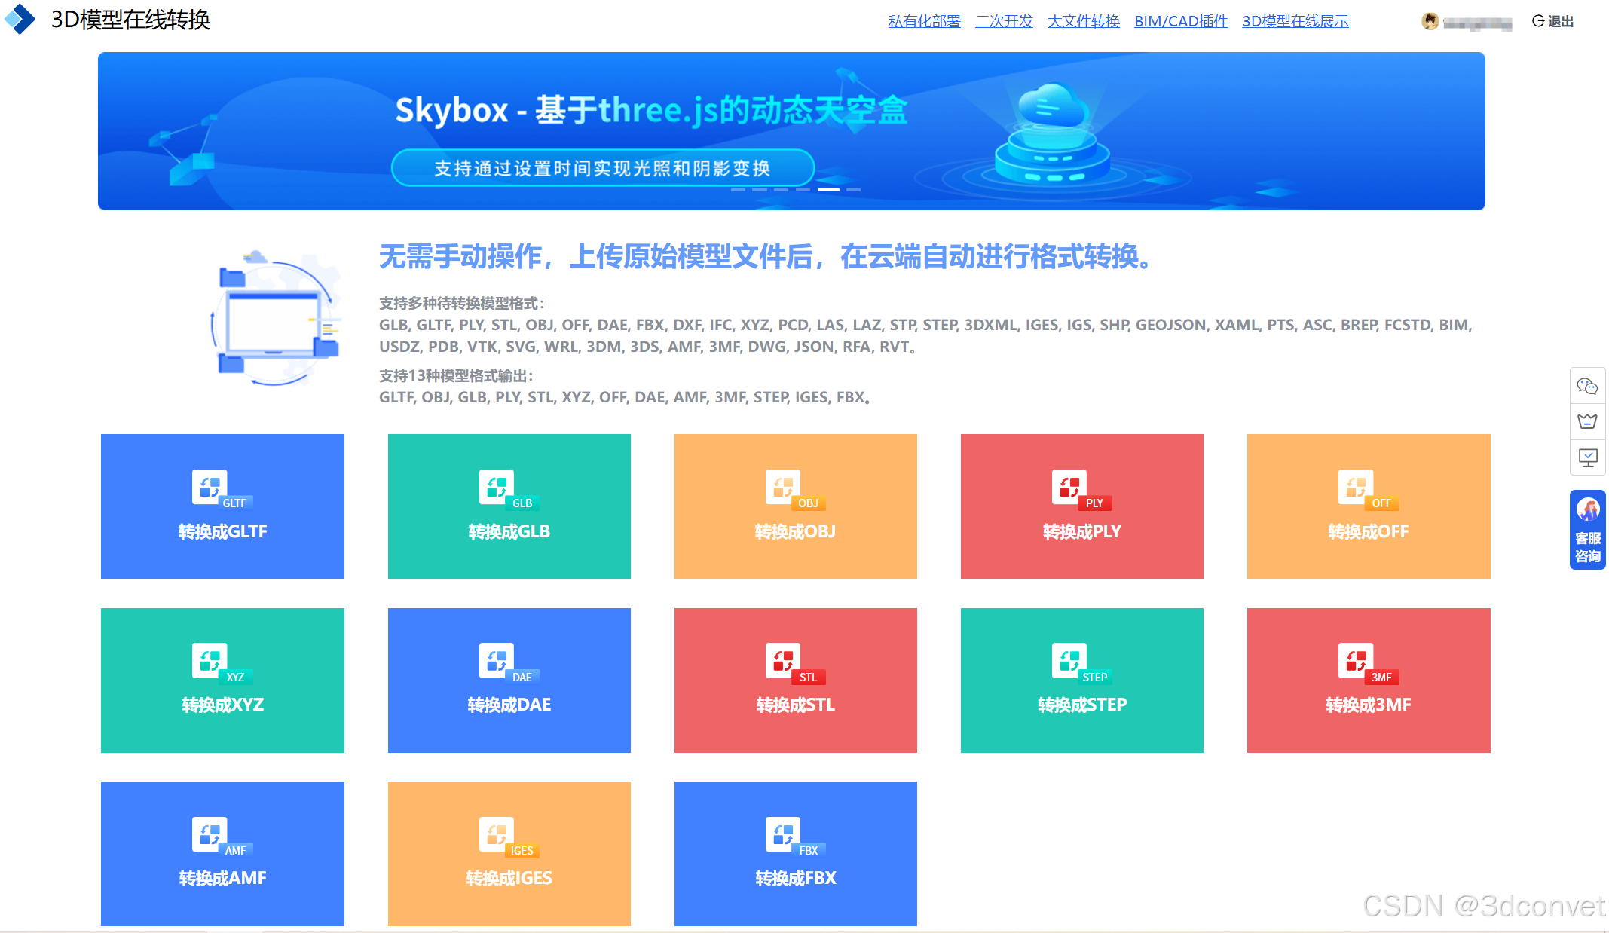Open the 私有化部署 link
This screenshot has height=933, width=1609.
pos(924,21)
